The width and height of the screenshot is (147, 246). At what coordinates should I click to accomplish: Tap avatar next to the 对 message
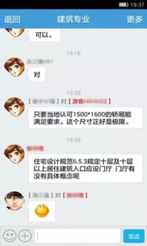14,67
